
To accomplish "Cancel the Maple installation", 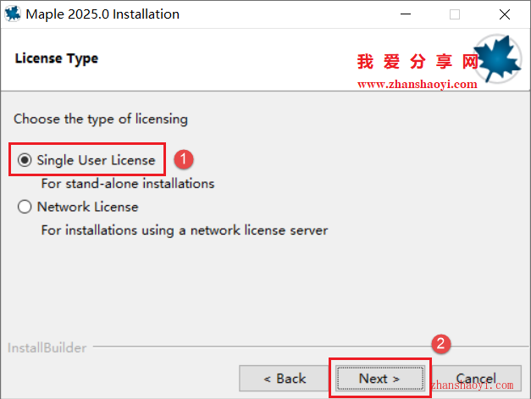I will (476, 379).
